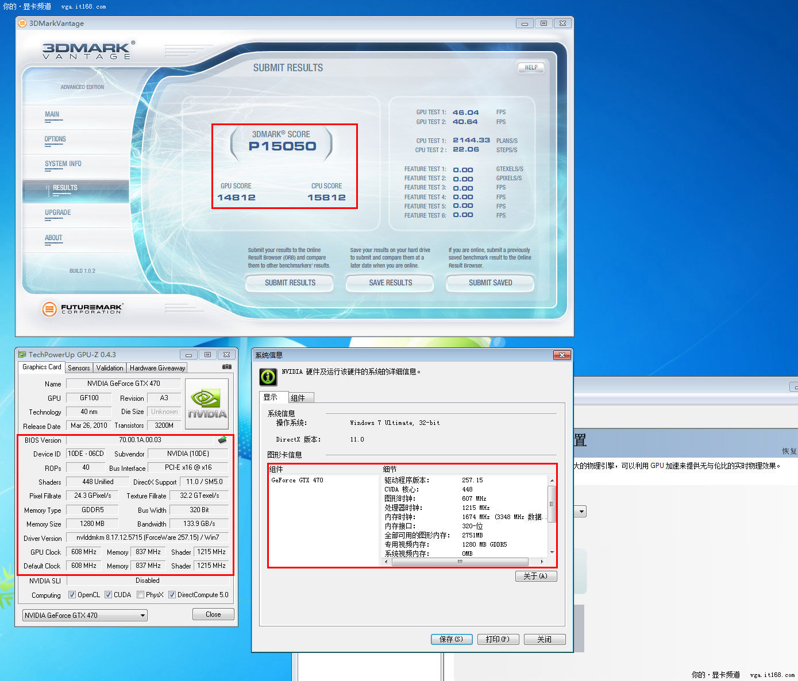Click the Memory Size field 1280 MB
The width and height of the screenshot is (798, 681).
point(92,524)
